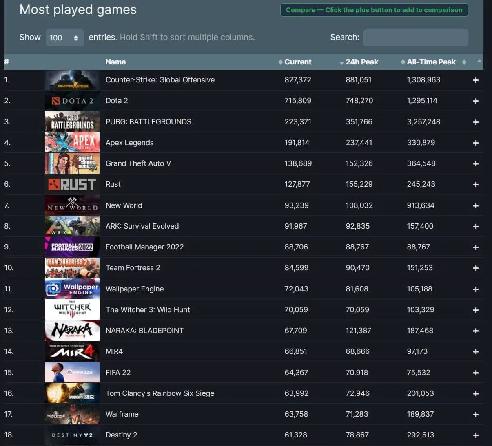Viewport: 492px width, 446px height.
Task: Open the New World link
Action: pyautogui.click(x=124, y=205)
